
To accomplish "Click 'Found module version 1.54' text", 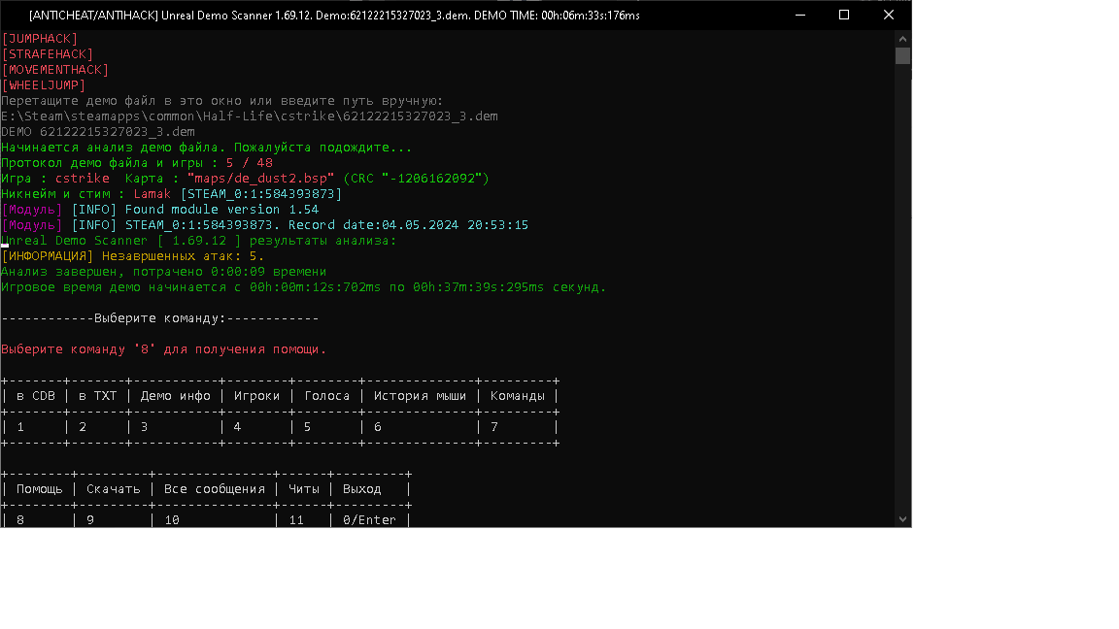I will [x=221, y=210].
